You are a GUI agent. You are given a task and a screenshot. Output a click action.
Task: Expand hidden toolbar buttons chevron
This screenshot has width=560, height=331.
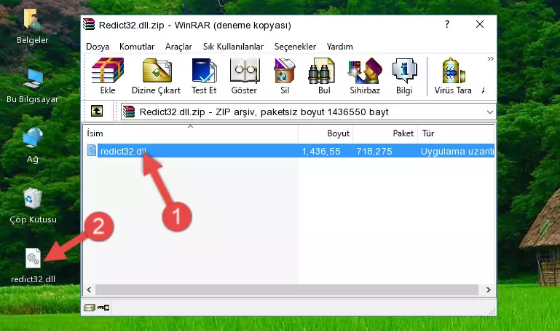[490, 58]
